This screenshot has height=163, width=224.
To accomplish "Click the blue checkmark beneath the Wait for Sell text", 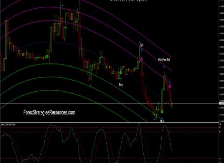I will click(164, 66).
